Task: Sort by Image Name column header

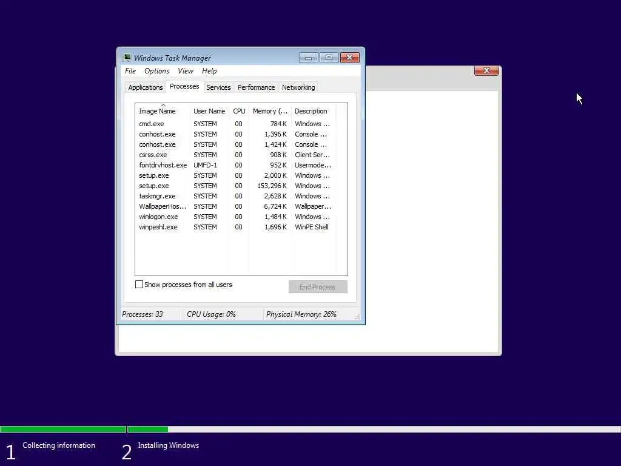Action: [163, 111]
